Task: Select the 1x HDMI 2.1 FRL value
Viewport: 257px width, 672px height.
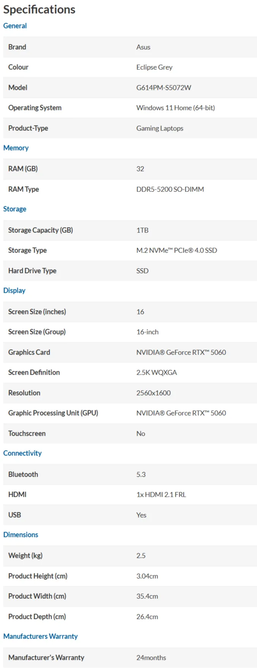Action: (161, 495)
